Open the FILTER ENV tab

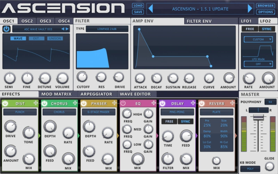tap(211, 21)
